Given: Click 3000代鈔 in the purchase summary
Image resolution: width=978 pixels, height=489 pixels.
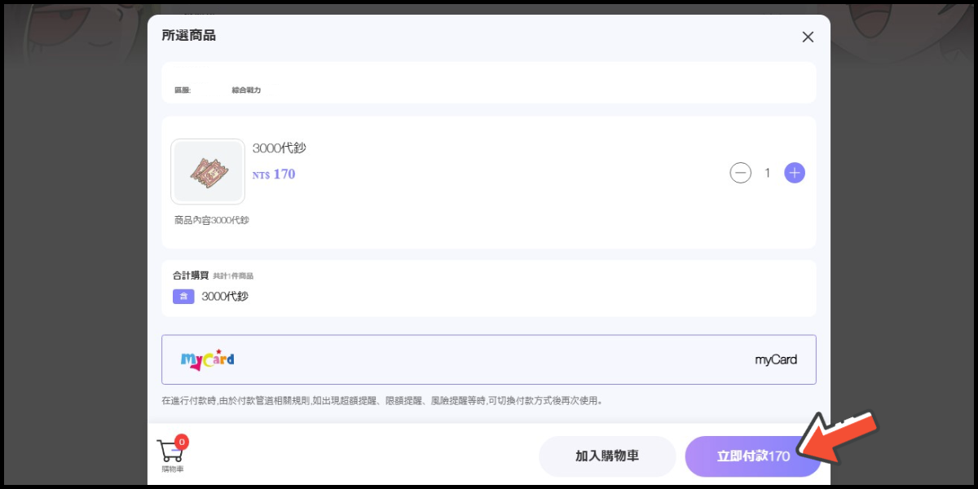Looking at the screenshot, I should [225, 297].
